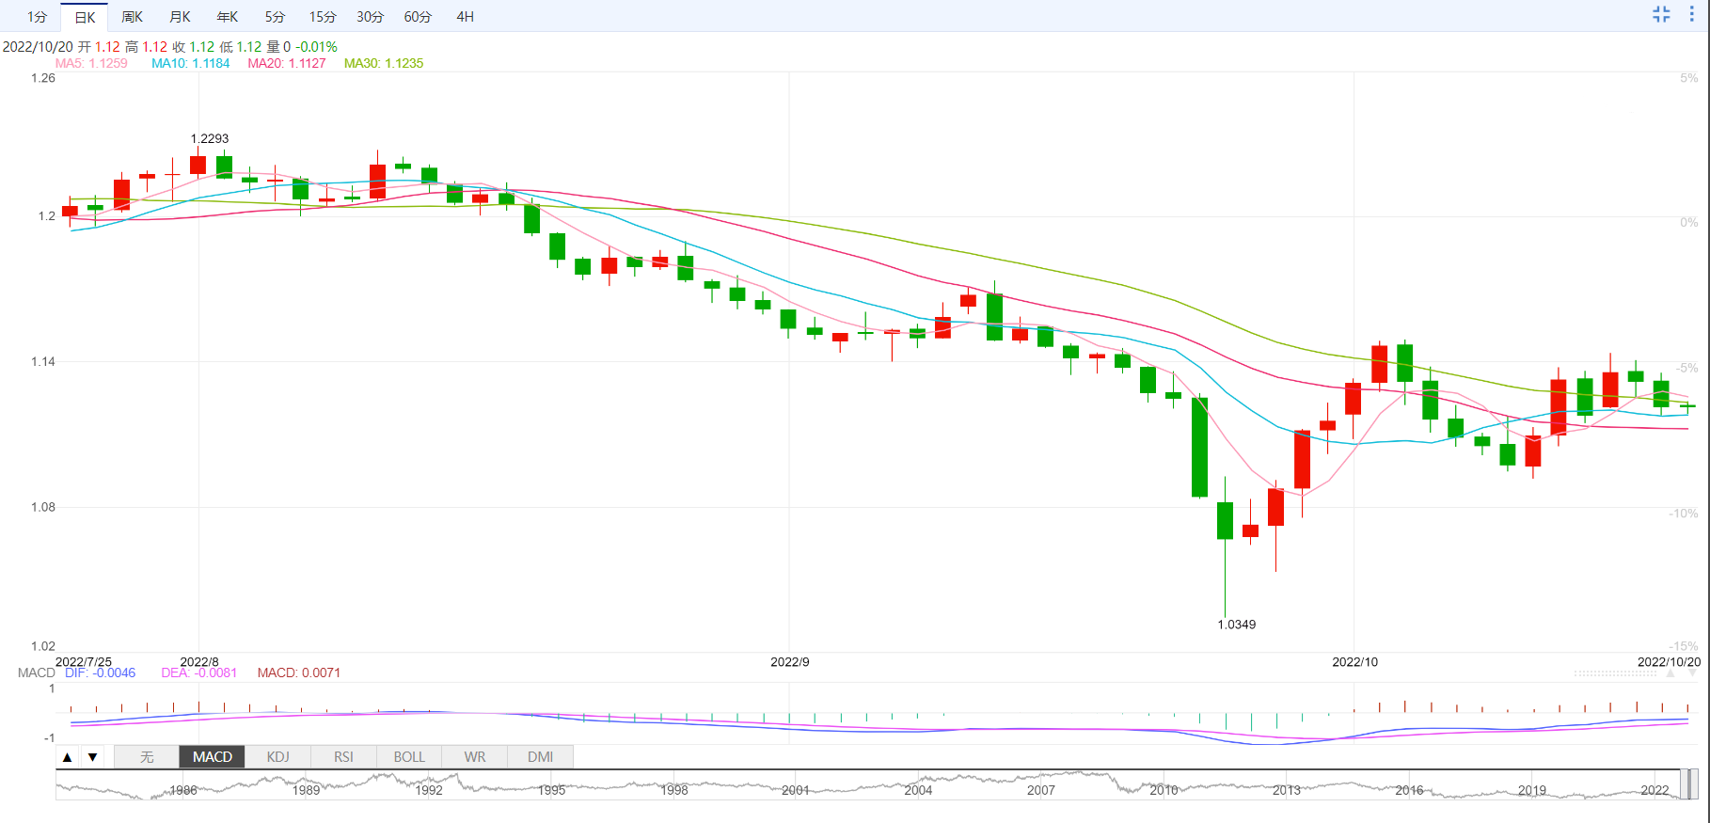Switch to the 月K monthly chart
This screenshot has height=823, width=1710.
coord(180,17)
